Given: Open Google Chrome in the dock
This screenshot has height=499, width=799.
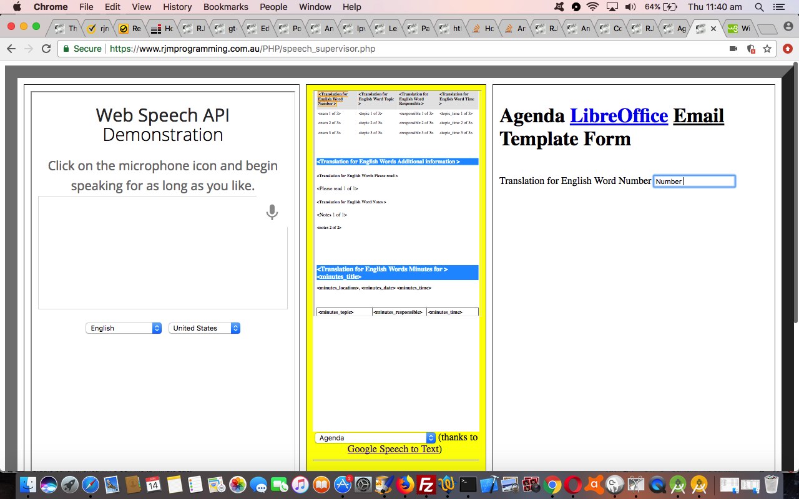Looking at the screenshot, I should 552,485.
